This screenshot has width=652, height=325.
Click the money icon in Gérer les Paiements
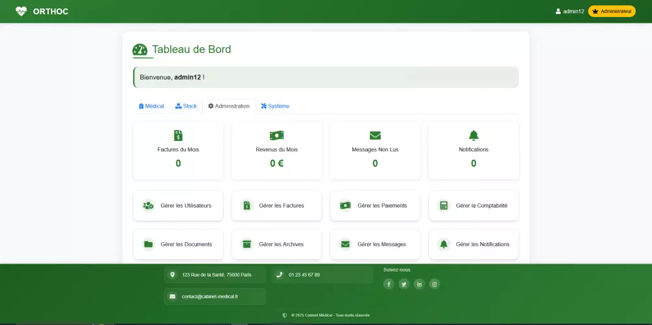point(345,206)
